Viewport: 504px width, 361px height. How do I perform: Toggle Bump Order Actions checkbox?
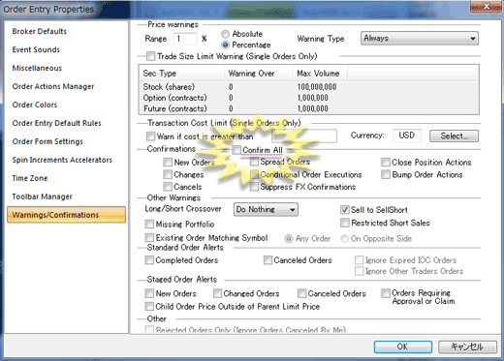click(x=386, y=174)
